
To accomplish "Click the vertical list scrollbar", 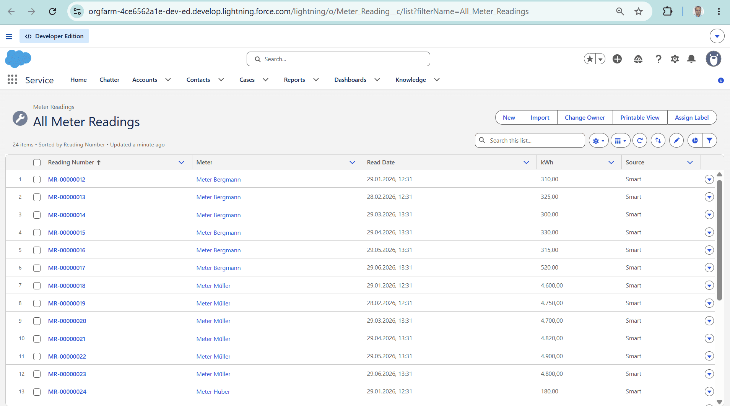I will 719,240.
